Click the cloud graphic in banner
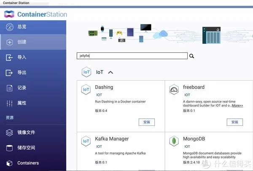This screenshot has height=171, width=253. point(160,34)
